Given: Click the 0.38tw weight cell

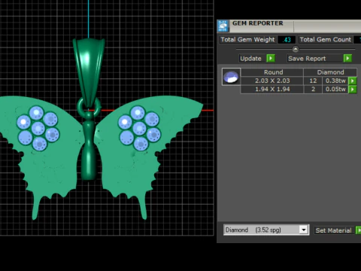Looking at the screenshot, I should [335, 81].
